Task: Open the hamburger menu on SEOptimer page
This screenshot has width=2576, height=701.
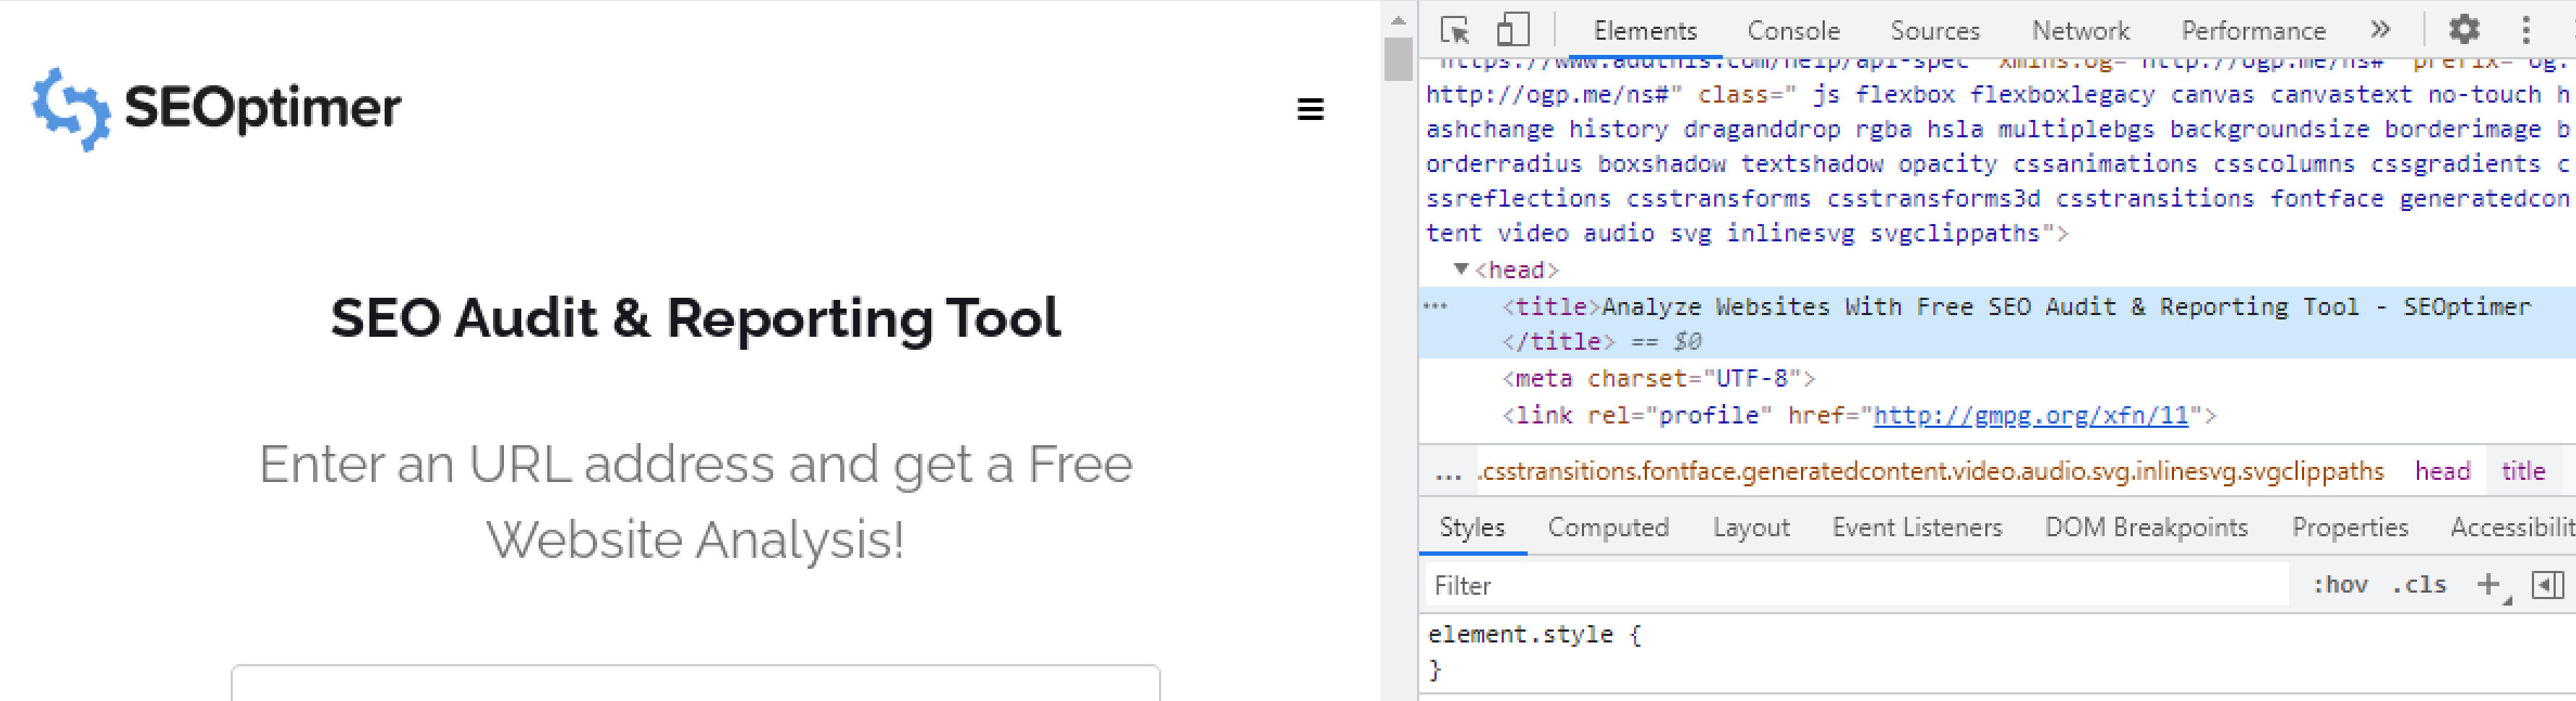Action: click(1310, 109)
